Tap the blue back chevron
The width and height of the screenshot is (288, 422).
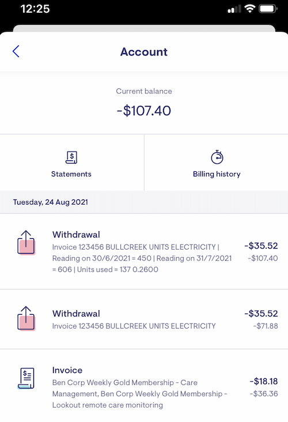pyautogui.click(x=16, y=51)
